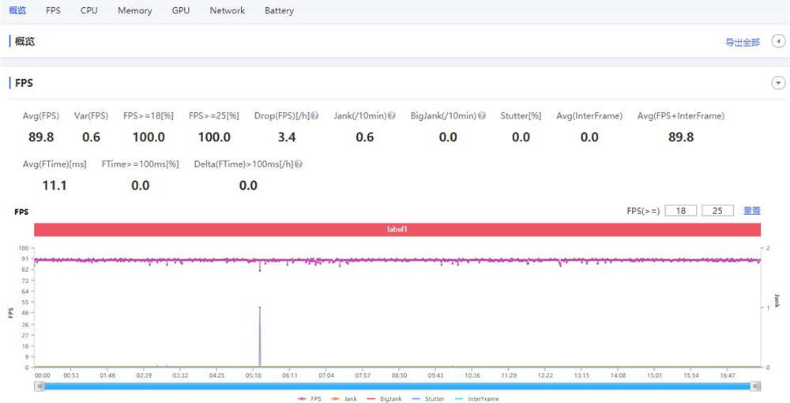Click the 重置 reset link
The image size is (790, 403).
(752, 211)
